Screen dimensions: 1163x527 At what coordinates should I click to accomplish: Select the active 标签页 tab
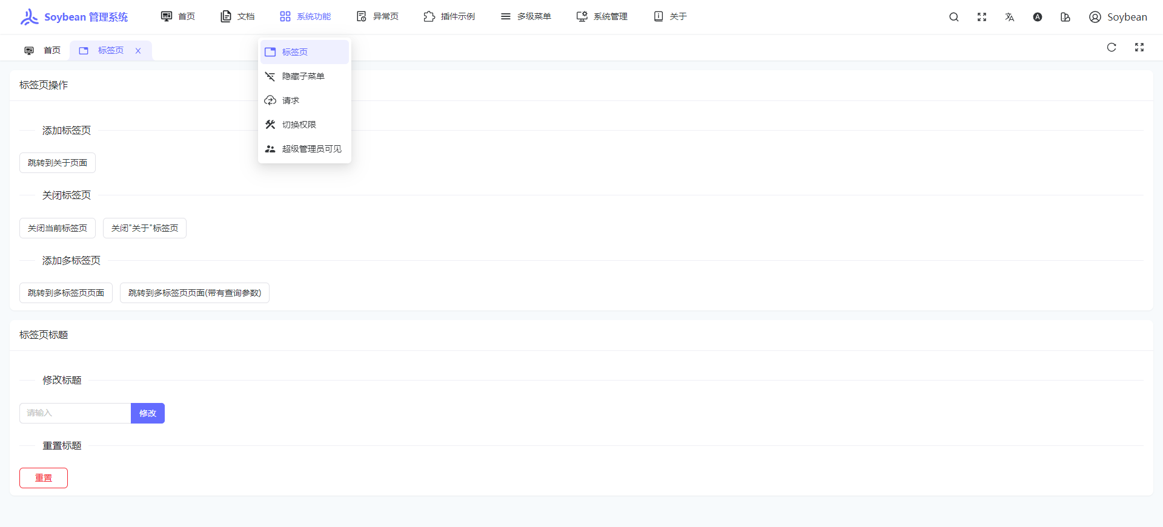click(x=110, y=51)
